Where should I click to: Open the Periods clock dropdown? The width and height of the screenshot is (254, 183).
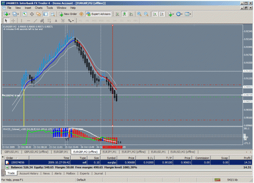click(x=179, y=14)
